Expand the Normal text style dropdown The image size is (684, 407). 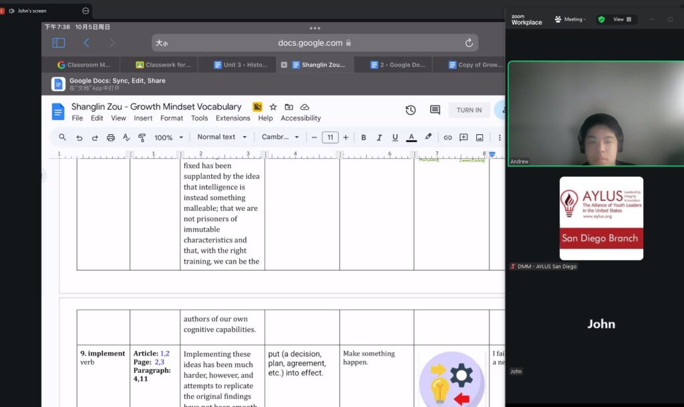click(222, 137)
